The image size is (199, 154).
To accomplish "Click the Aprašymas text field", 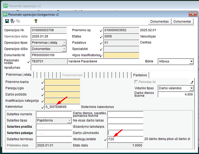I will (112, 68).
